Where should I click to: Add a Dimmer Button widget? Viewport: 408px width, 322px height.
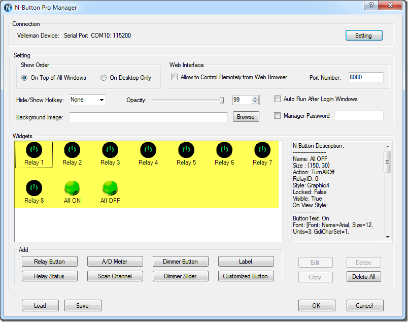[x=180, y=261]
